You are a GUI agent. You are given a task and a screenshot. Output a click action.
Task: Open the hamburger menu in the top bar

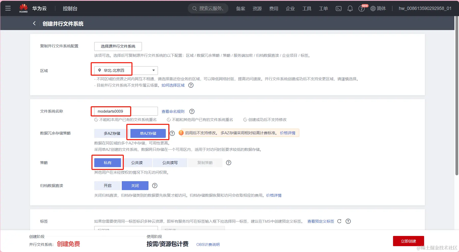[8, 8]
